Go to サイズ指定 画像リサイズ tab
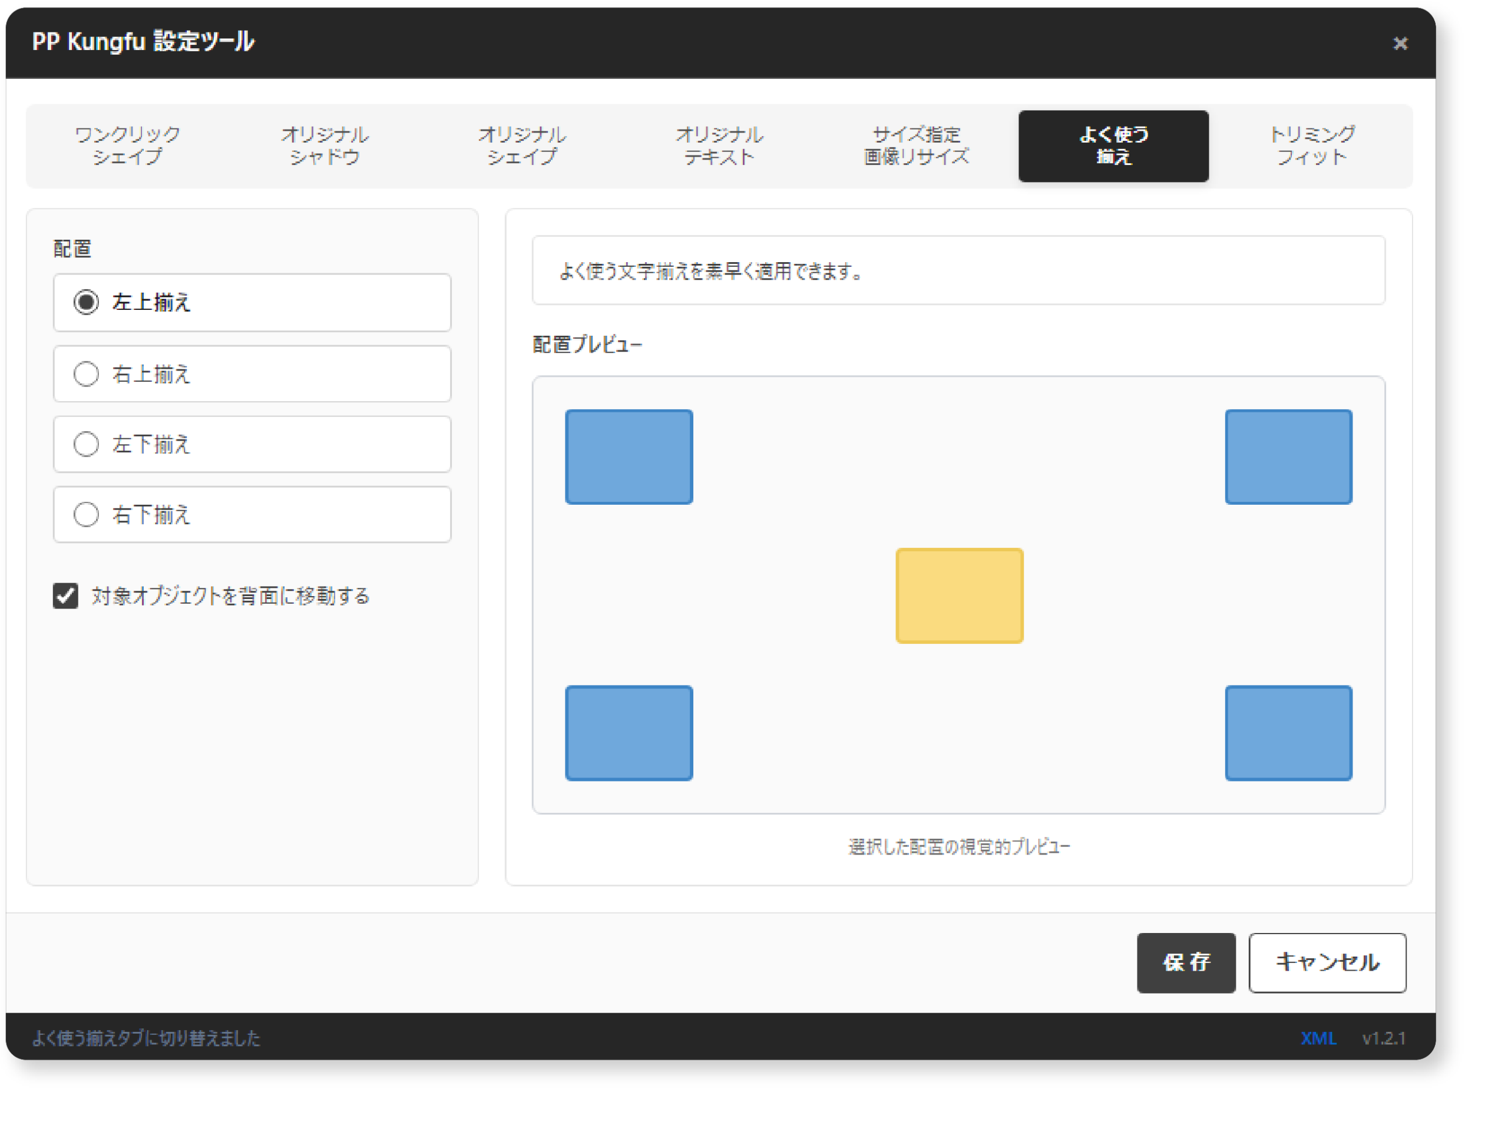Viewport: 1508px width, 1125px height. pos(916,145)
